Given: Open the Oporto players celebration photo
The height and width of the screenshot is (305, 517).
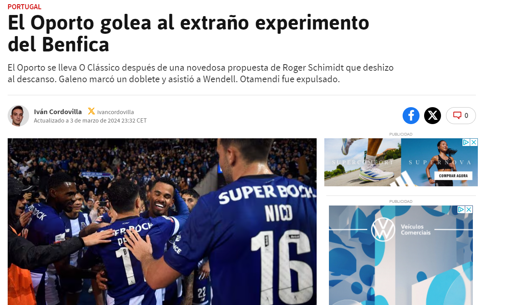Looking at the screenshot, I should 162,222.
